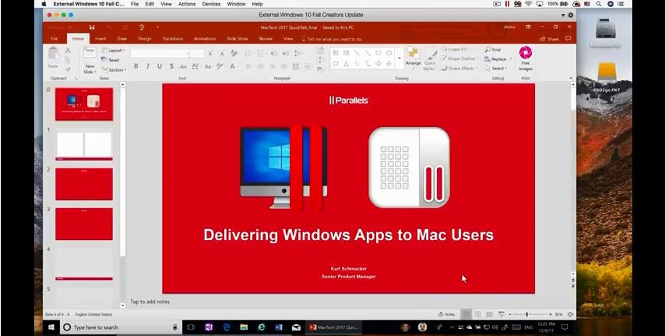Switch to the Animations tab

click(x=205, y=39)
